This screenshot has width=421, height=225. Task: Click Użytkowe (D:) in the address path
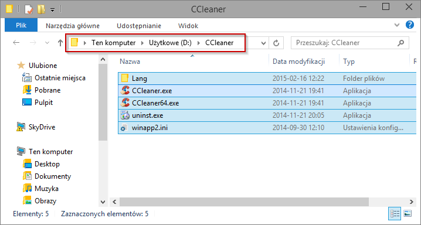coord(170,43)
